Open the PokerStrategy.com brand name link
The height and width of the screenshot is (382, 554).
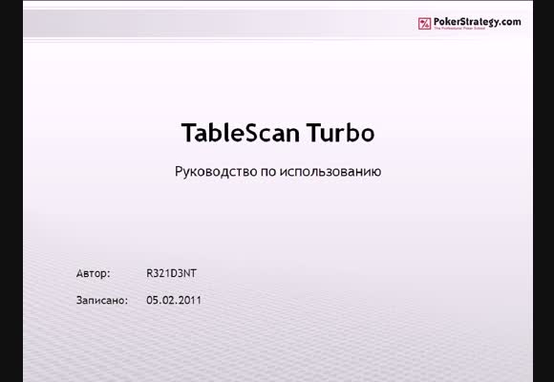[477, 22]
